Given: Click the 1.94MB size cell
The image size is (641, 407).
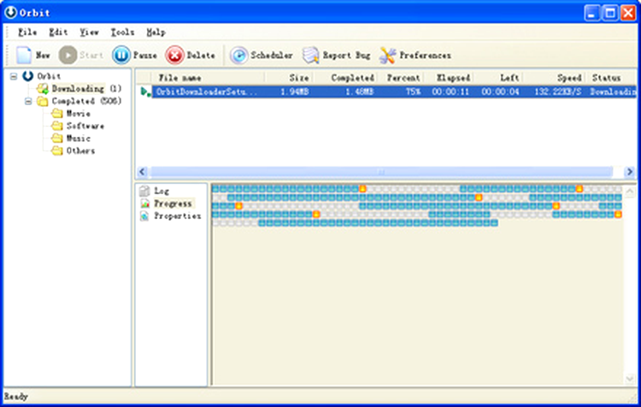Looking at the screenshot, I should pyautogui.click(x=295, y=91).
